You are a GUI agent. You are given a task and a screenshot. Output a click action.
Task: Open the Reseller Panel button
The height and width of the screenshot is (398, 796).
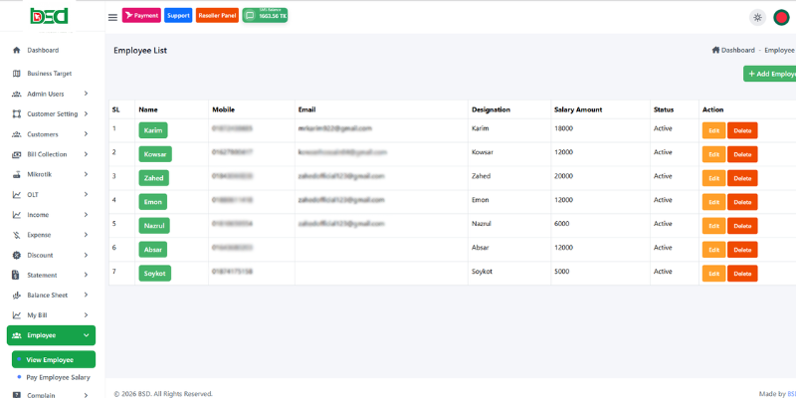(217, 16)
